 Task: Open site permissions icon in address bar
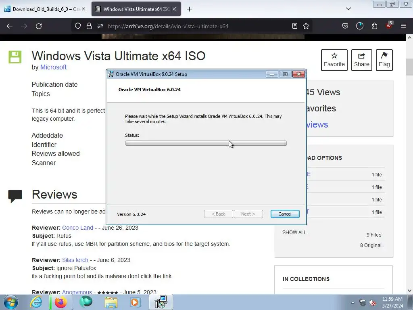[100, 26]
